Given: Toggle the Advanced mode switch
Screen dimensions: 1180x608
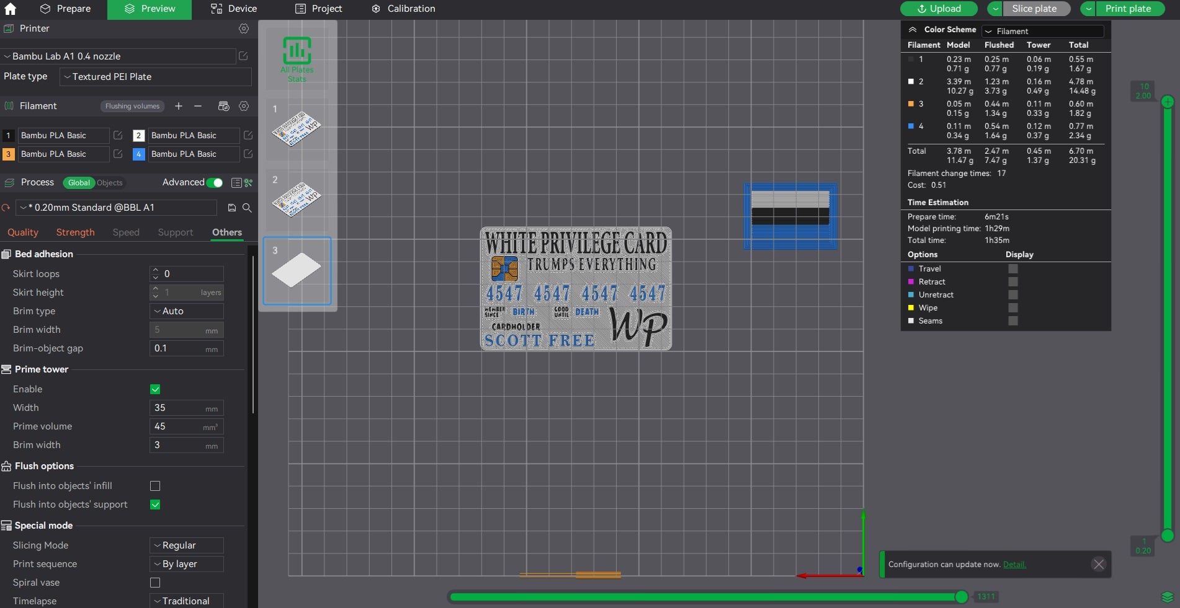Looking at the screenshot, I should pos(215,182).
